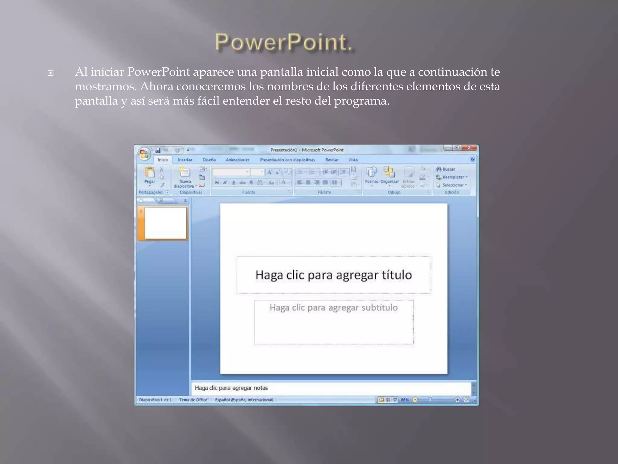The width and height of the screenshot is (618, 464).
Task: Click the Nueva diapositiva icon
Action: click(185, 172)
